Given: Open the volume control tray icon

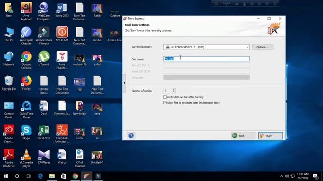Looking at the screenshot, I should pos(287,176).
